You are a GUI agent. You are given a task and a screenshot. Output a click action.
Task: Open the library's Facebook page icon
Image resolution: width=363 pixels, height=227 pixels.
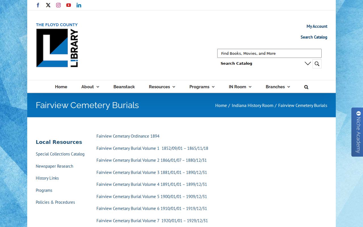(38, 5)
